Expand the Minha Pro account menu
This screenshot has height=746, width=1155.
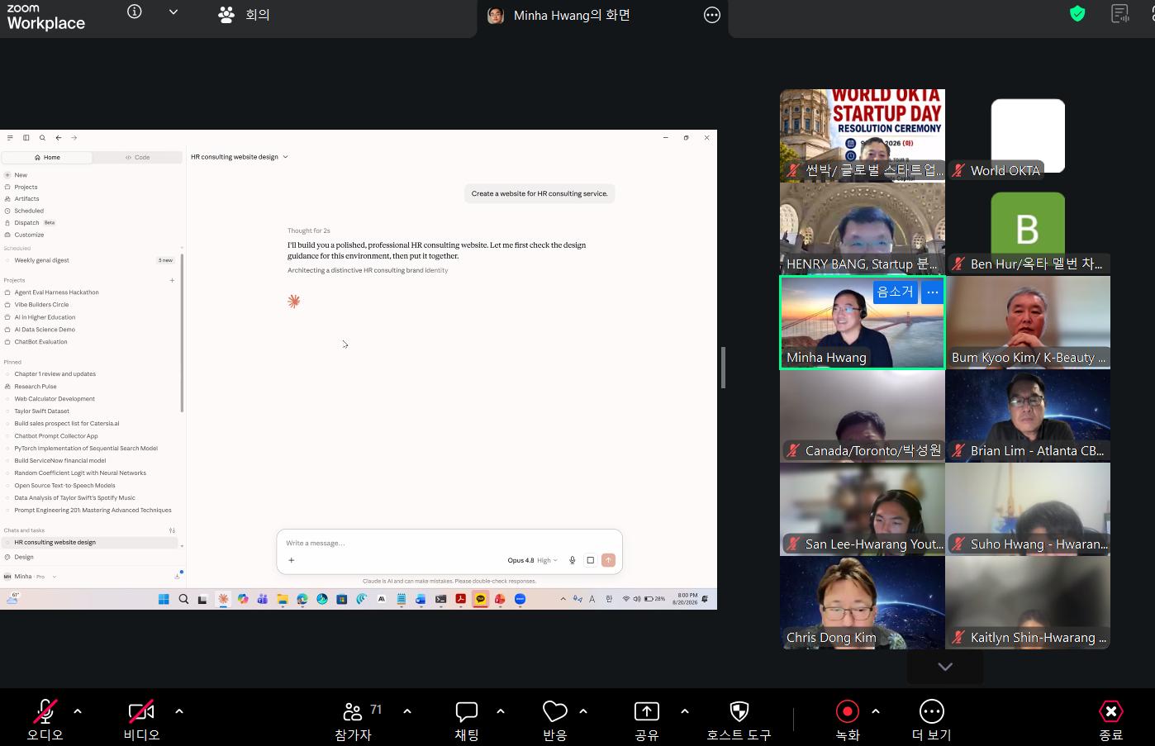(x=31, y=577)
